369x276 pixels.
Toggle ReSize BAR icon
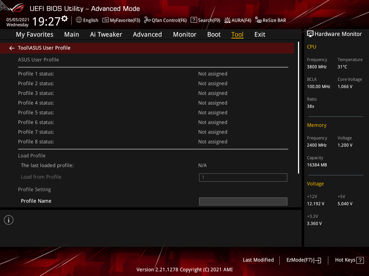point(258,20)
